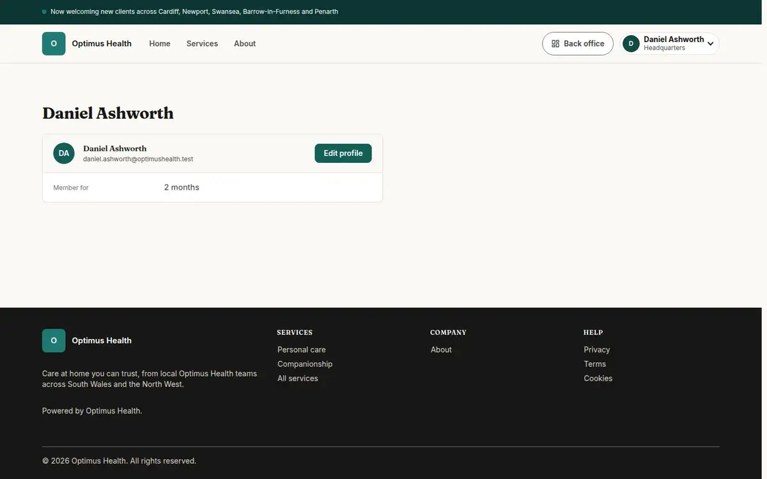This screenshot has width=767, height=479.
Task: Click the Back office grid icon
Action: click(x=555, y=43)
